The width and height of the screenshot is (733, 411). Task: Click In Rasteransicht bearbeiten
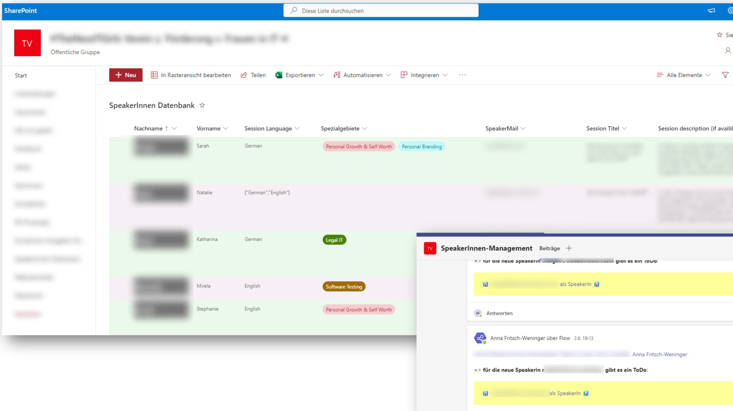coord(191,75)
